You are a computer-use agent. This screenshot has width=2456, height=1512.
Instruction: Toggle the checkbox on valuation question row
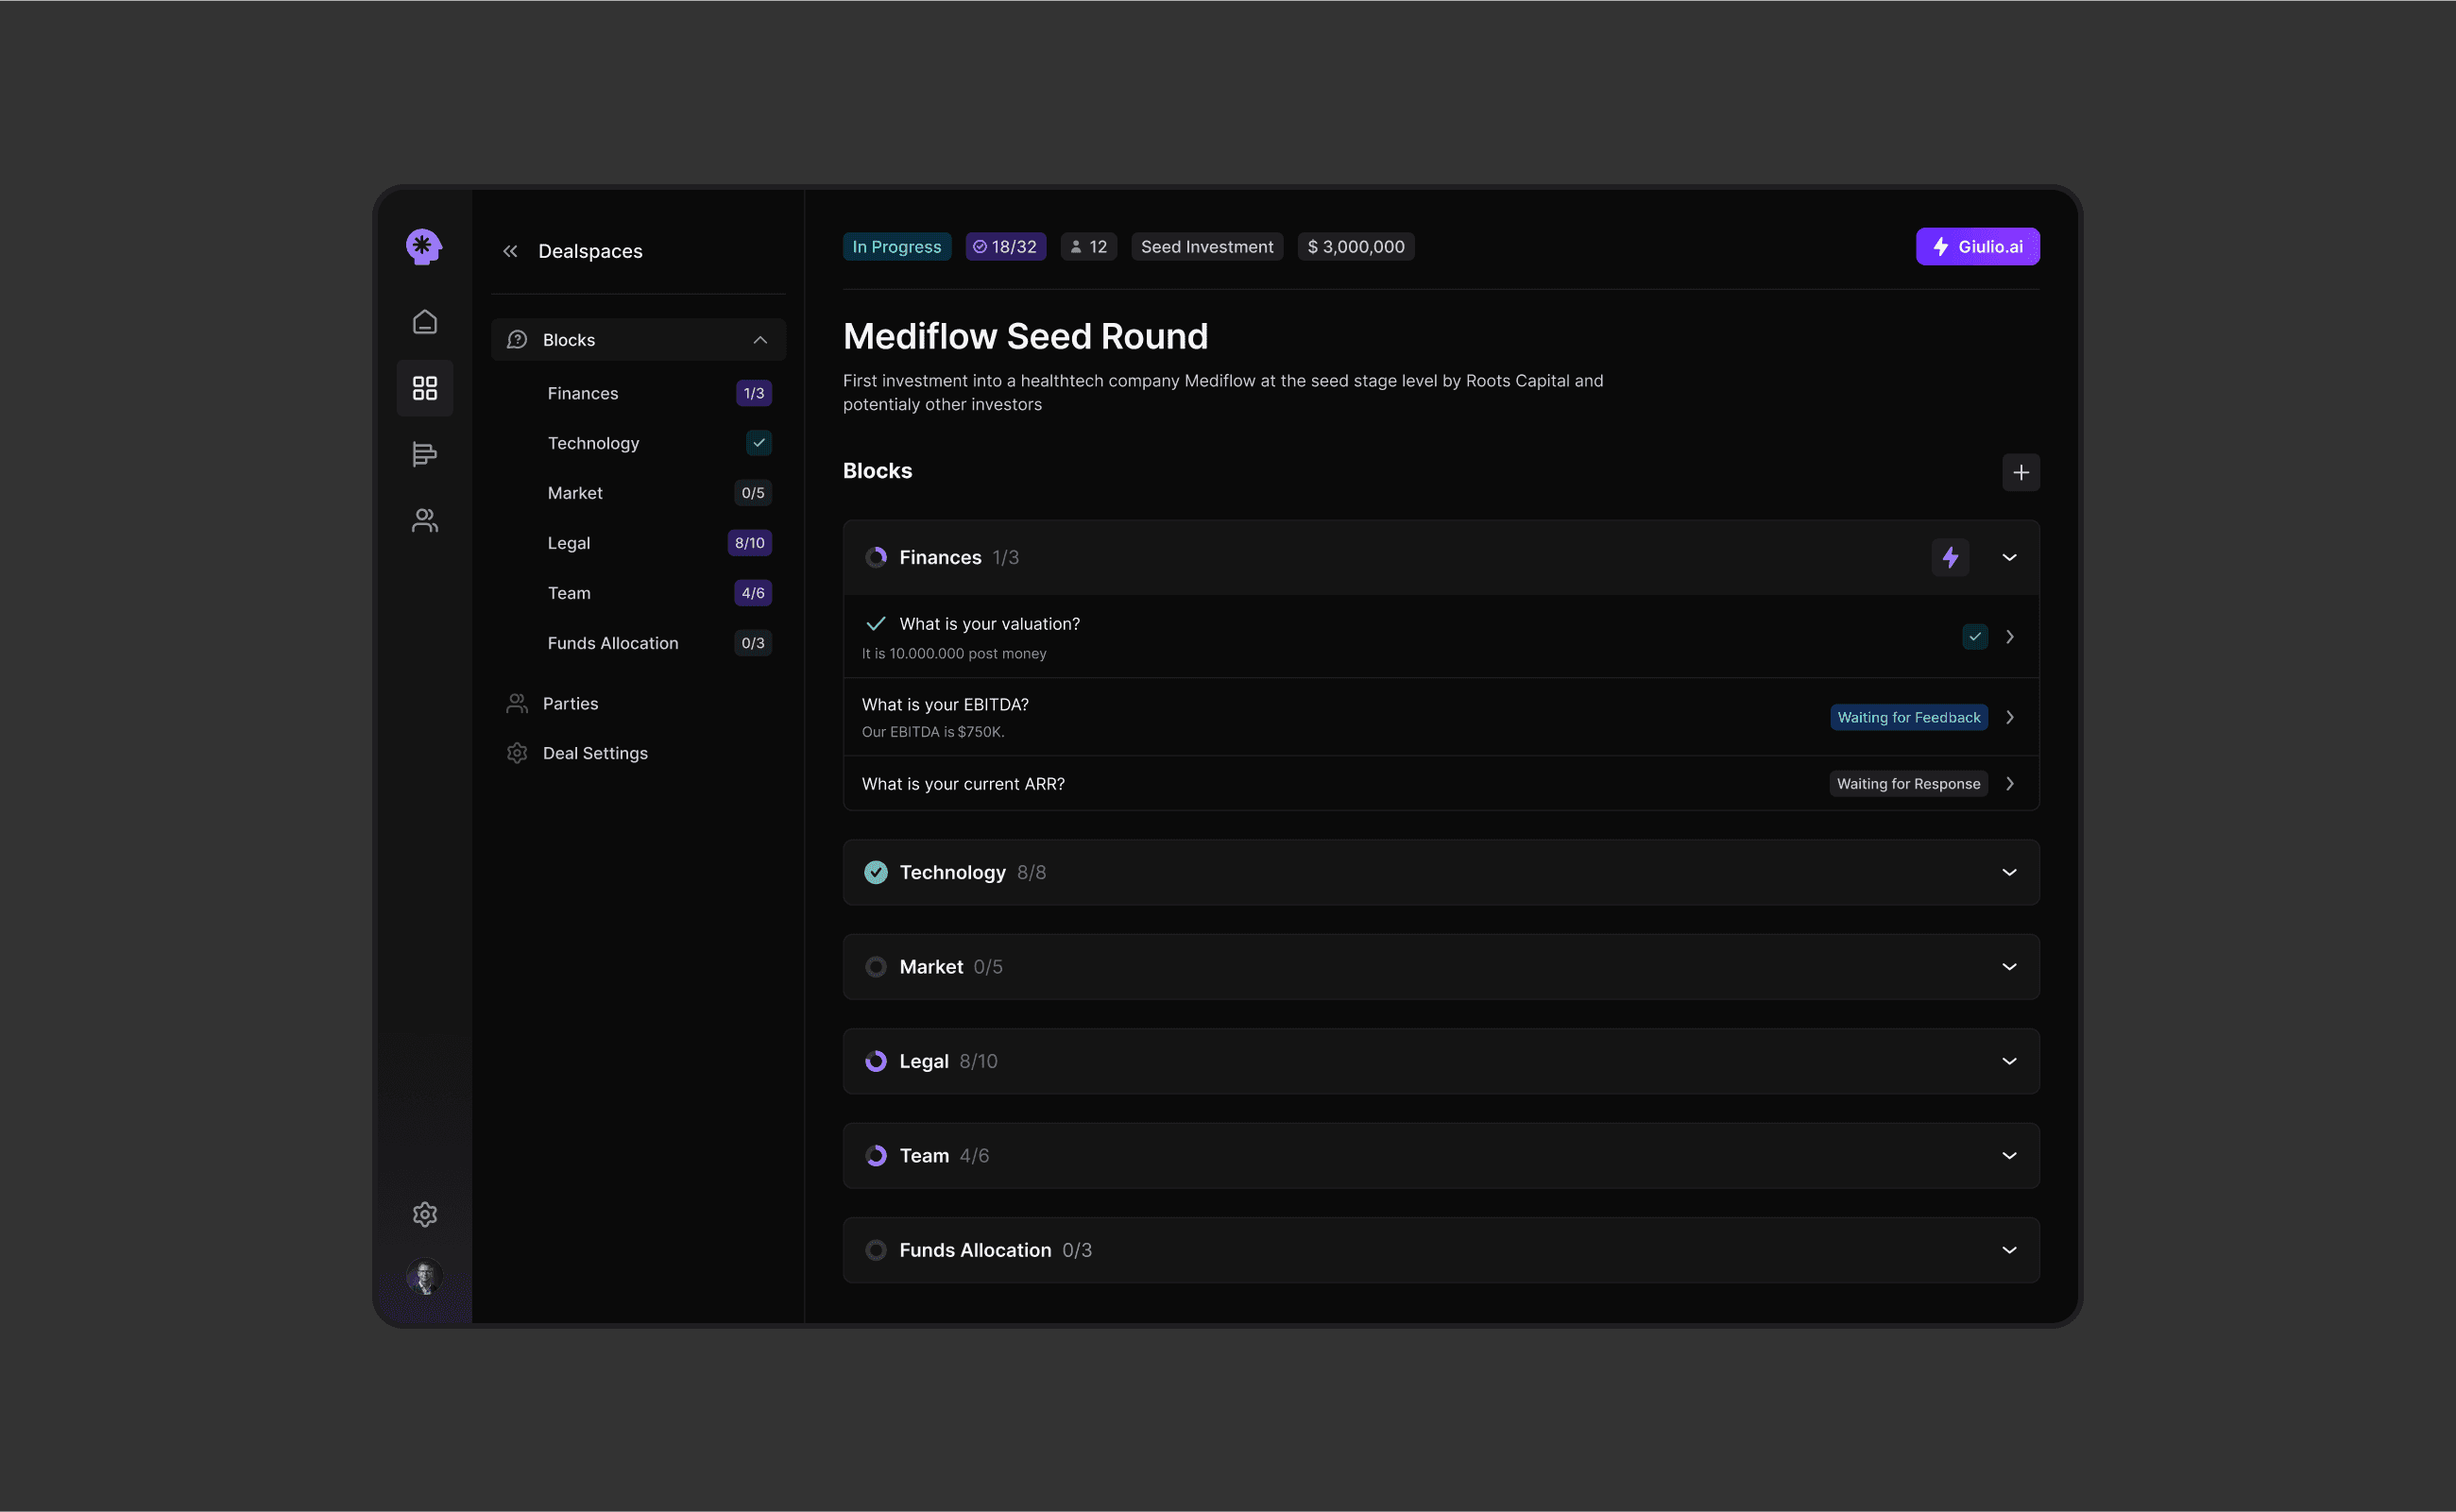(x=1974, y=636)
